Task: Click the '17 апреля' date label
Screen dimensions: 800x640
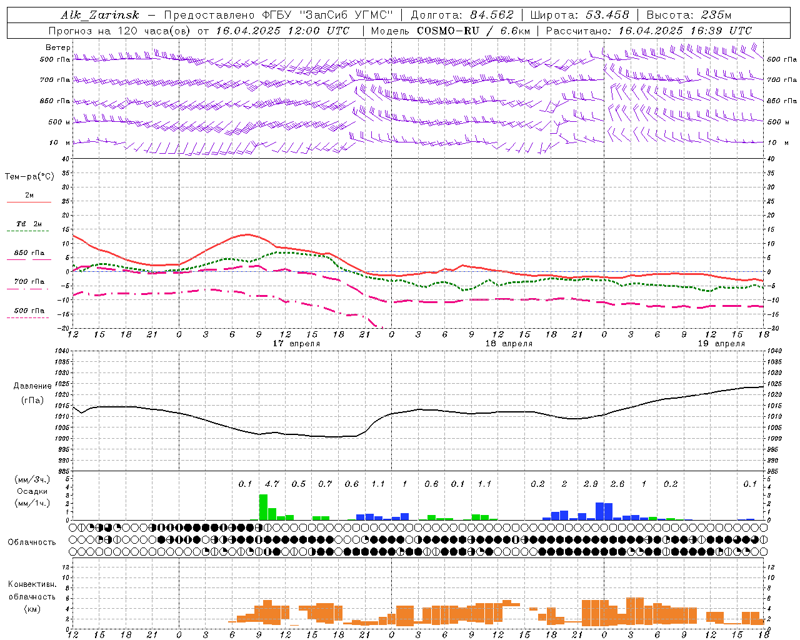Action: pos(296,344)
